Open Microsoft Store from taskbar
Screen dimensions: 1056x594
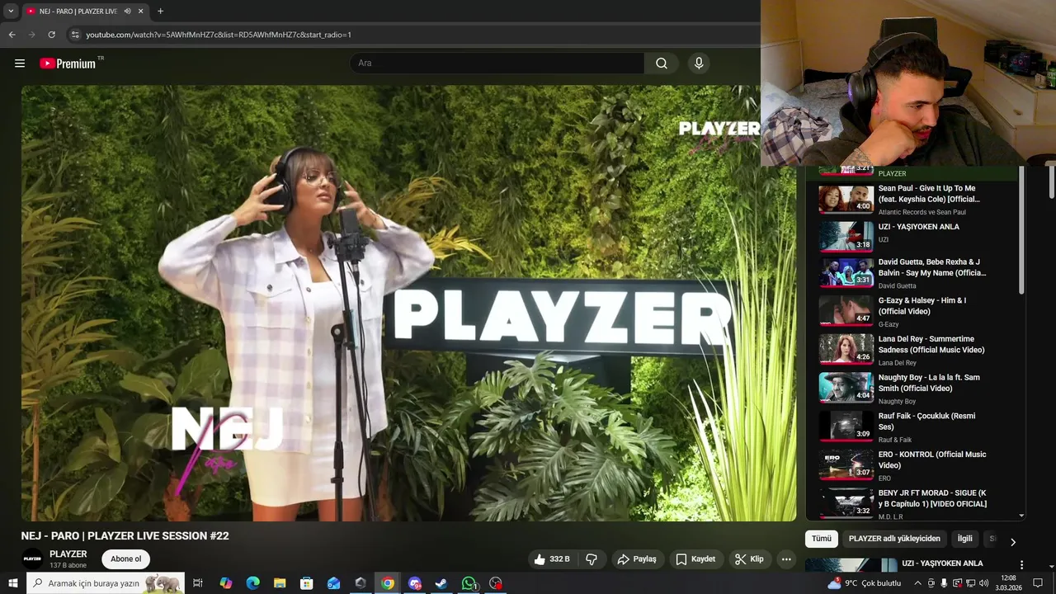[x=306, y=583]
